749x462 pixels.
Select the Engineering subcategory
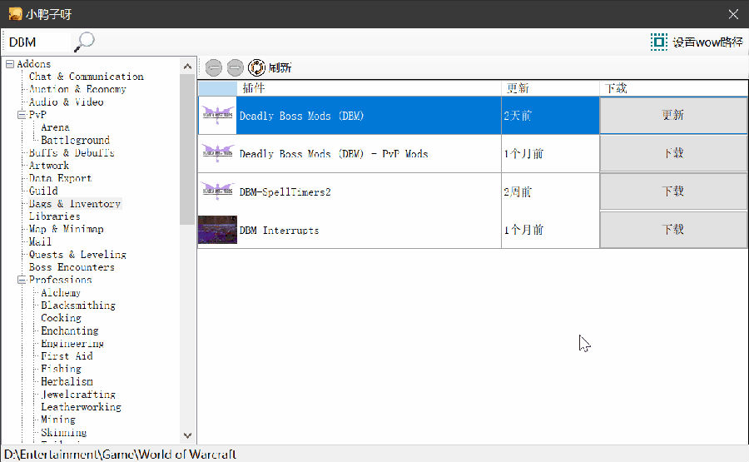72,344
